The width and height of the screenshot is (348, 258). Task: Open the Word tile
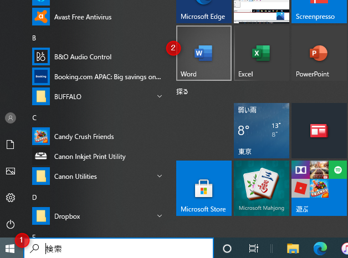(x=203, y=53)
